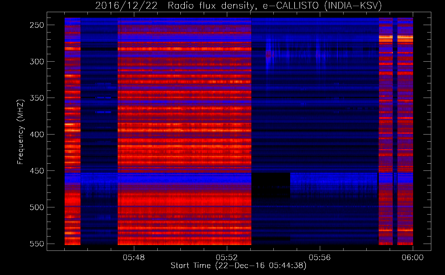Click the plot title mentioning e-CALLISTO (INDIA-KSV)

click(238, 5)
